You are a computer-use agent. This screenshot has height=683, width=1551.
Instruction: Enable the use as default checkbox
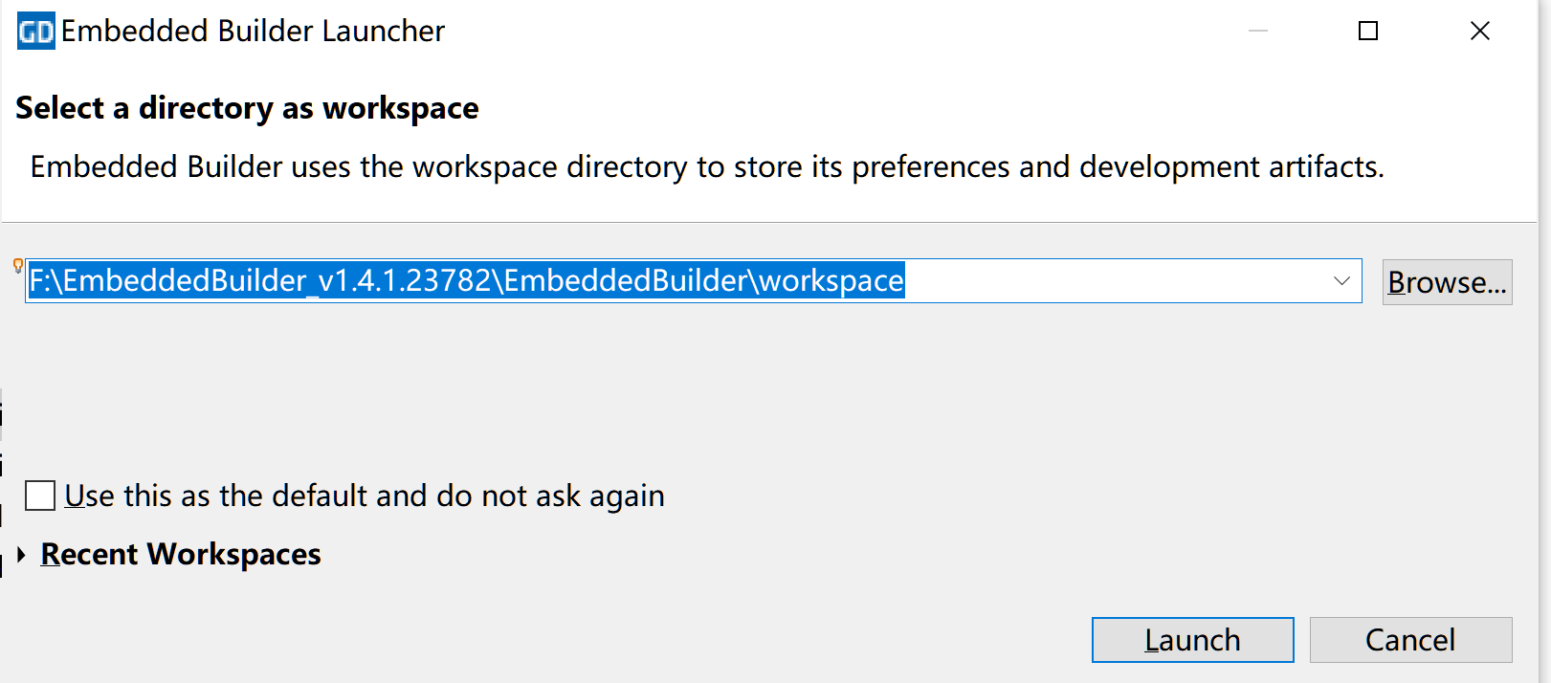[40, 496]
